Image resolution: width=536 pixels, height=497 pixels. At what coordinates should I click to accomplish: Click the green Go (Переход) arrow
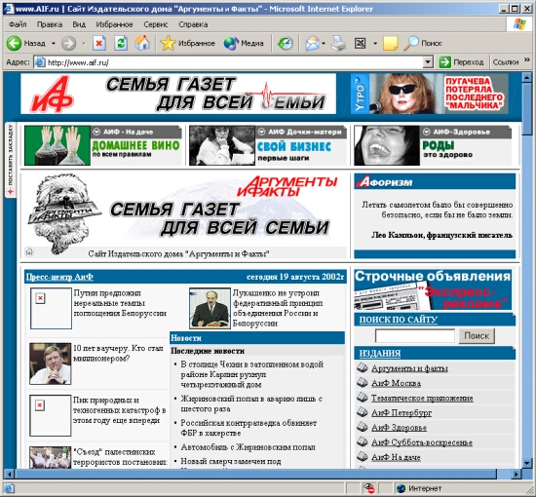[x=444, y=62]
